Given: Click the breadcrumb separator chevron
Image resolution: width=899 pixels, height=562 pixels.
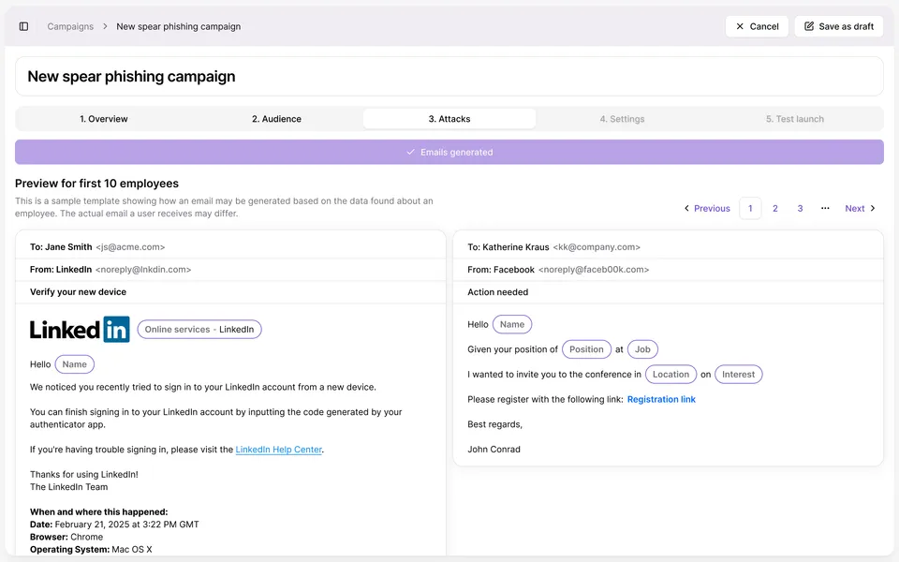Looking at the screenshot, I should click(105, 26).
